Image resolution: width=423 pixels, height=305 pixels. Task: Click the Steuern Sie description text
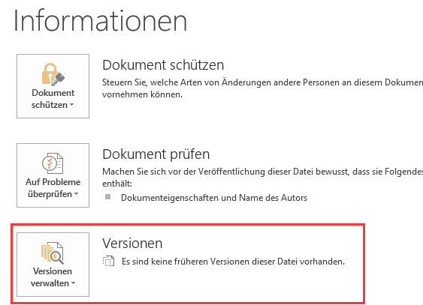coord(262,88)
